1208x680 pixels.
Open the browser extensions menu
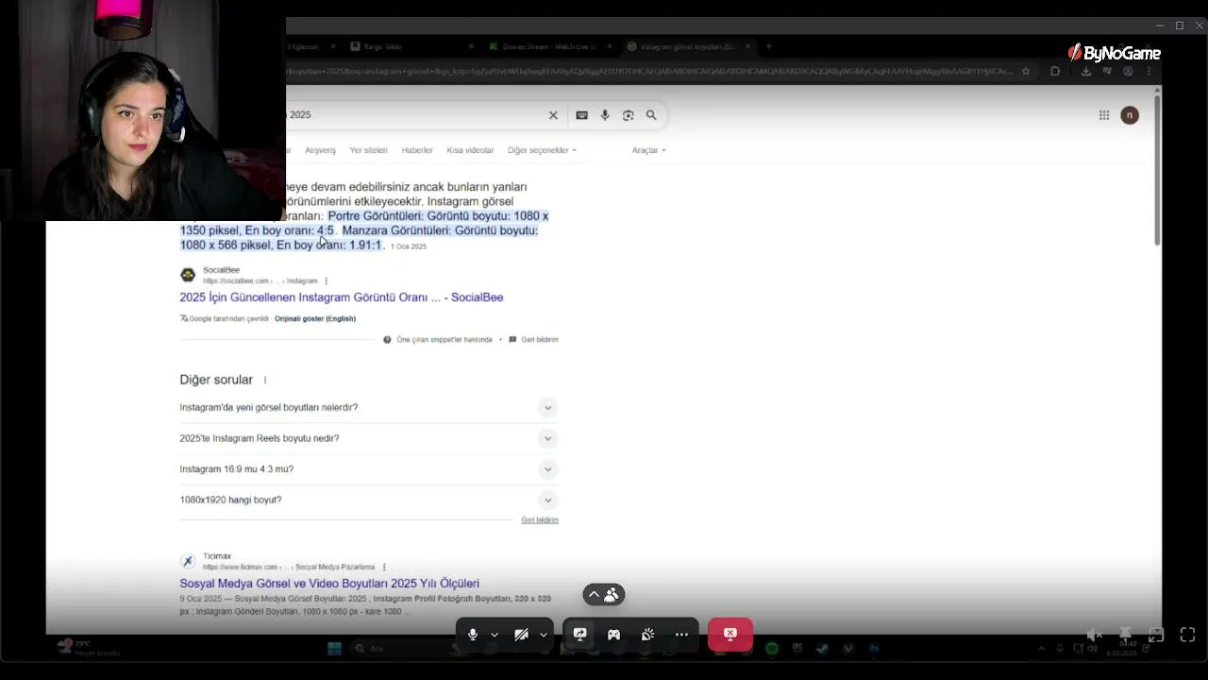tap(1055, 71)
